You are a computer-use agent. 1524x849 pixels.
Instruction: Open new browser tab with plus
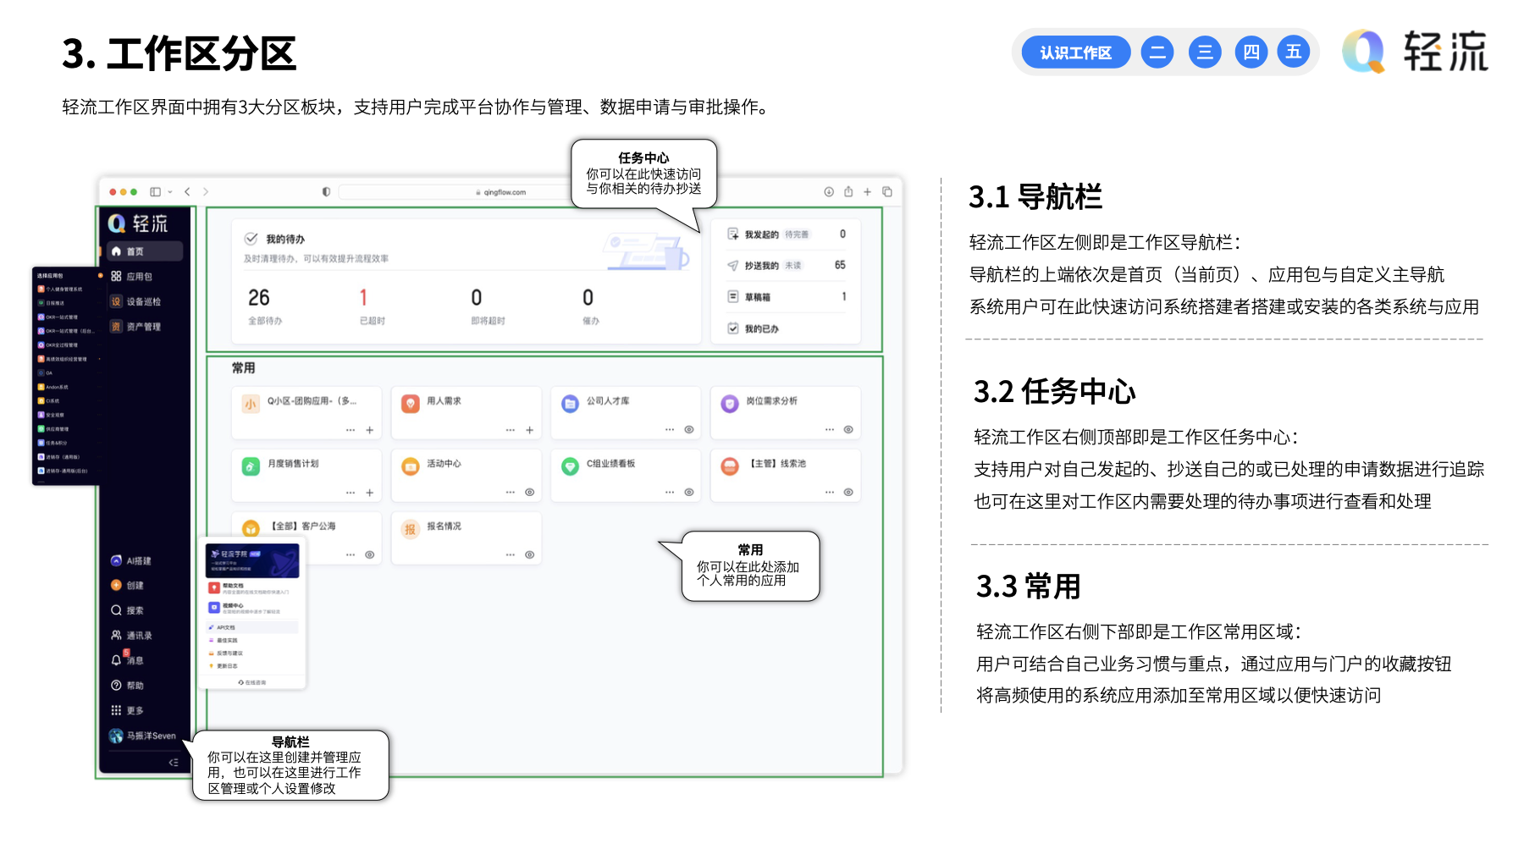[x=868, y=192]
